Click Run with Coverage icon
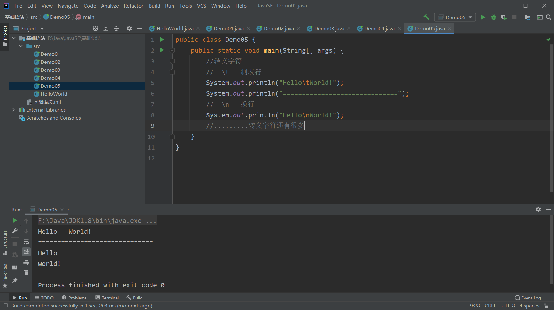 pyautogui.click(x=504, y=17)
